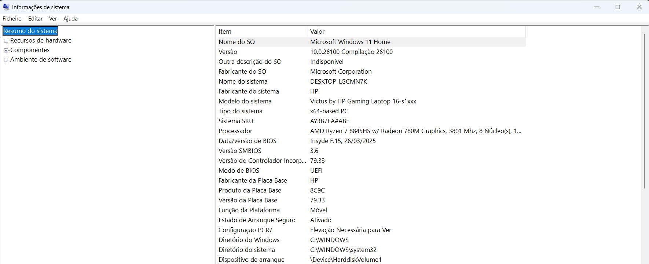Click the Valor column header
The height and width of the screenshot is (264, 649).
point(417,32)
